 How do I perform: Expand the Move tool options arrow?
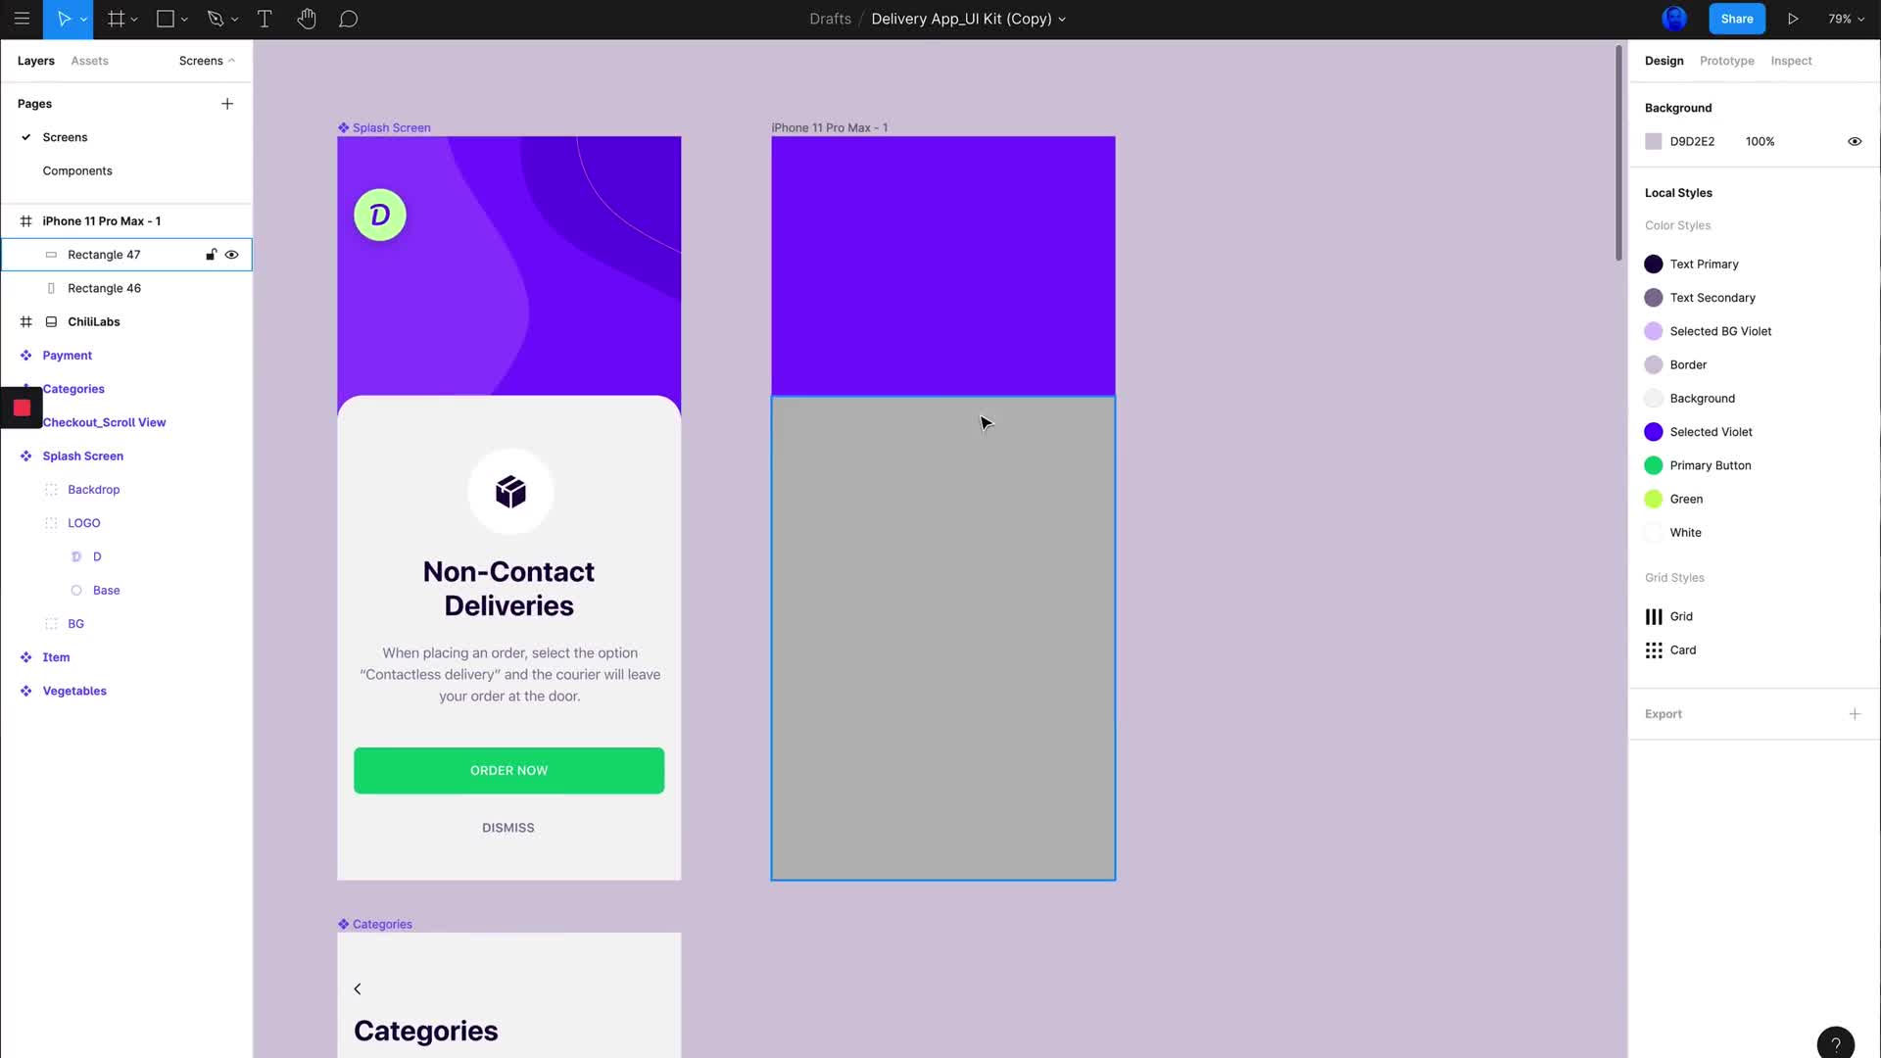(82, 19)
